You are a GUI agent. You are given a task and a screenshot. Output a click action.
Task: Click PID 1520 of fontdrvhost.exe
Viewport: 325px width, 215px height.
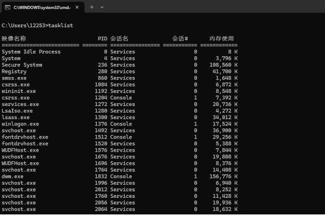click(x=101, y=144)
